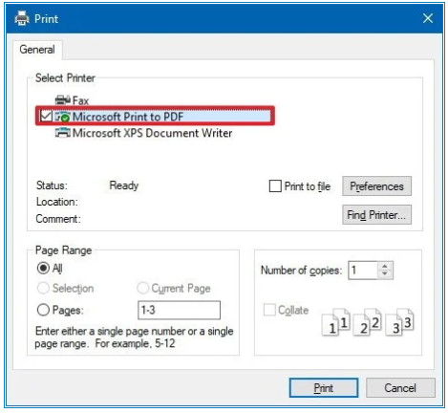
Task: Click the uncollated 1-1 page stack icon
Action: pyautogui.click(x=335, y=322)
